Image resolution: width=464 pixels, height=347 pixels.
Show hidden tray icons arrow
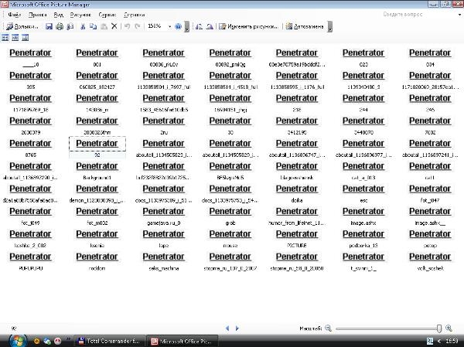tap(439, 341)
